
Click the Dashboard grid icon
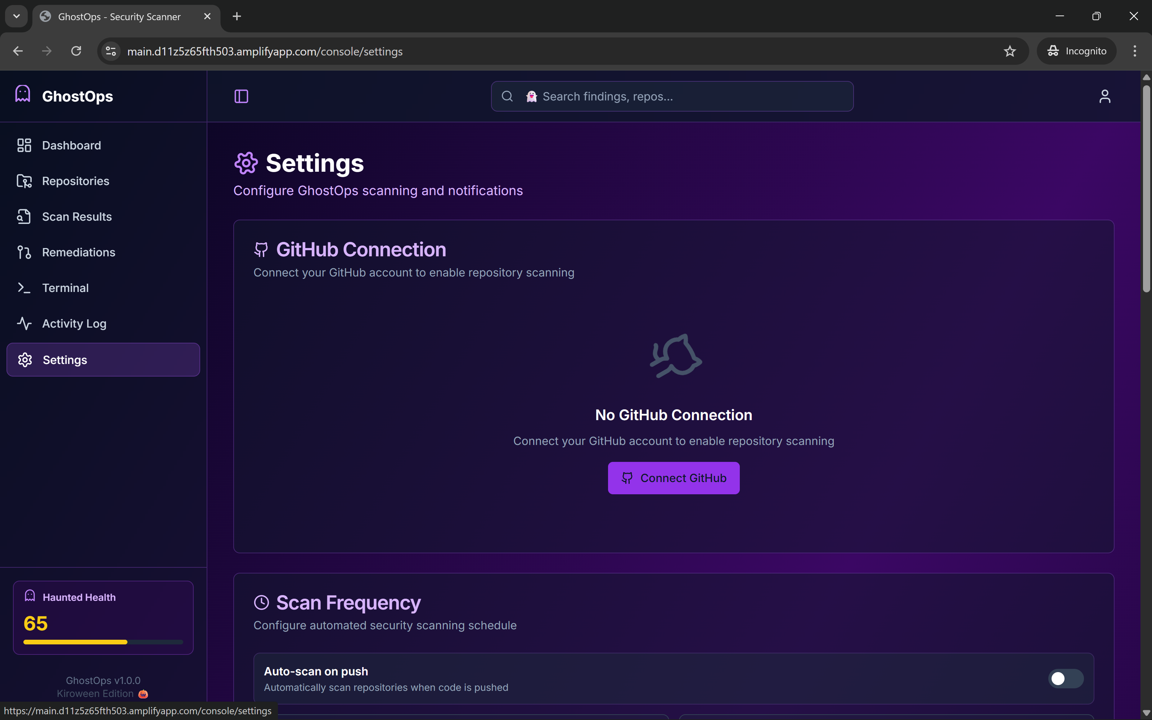click(24, 145)
